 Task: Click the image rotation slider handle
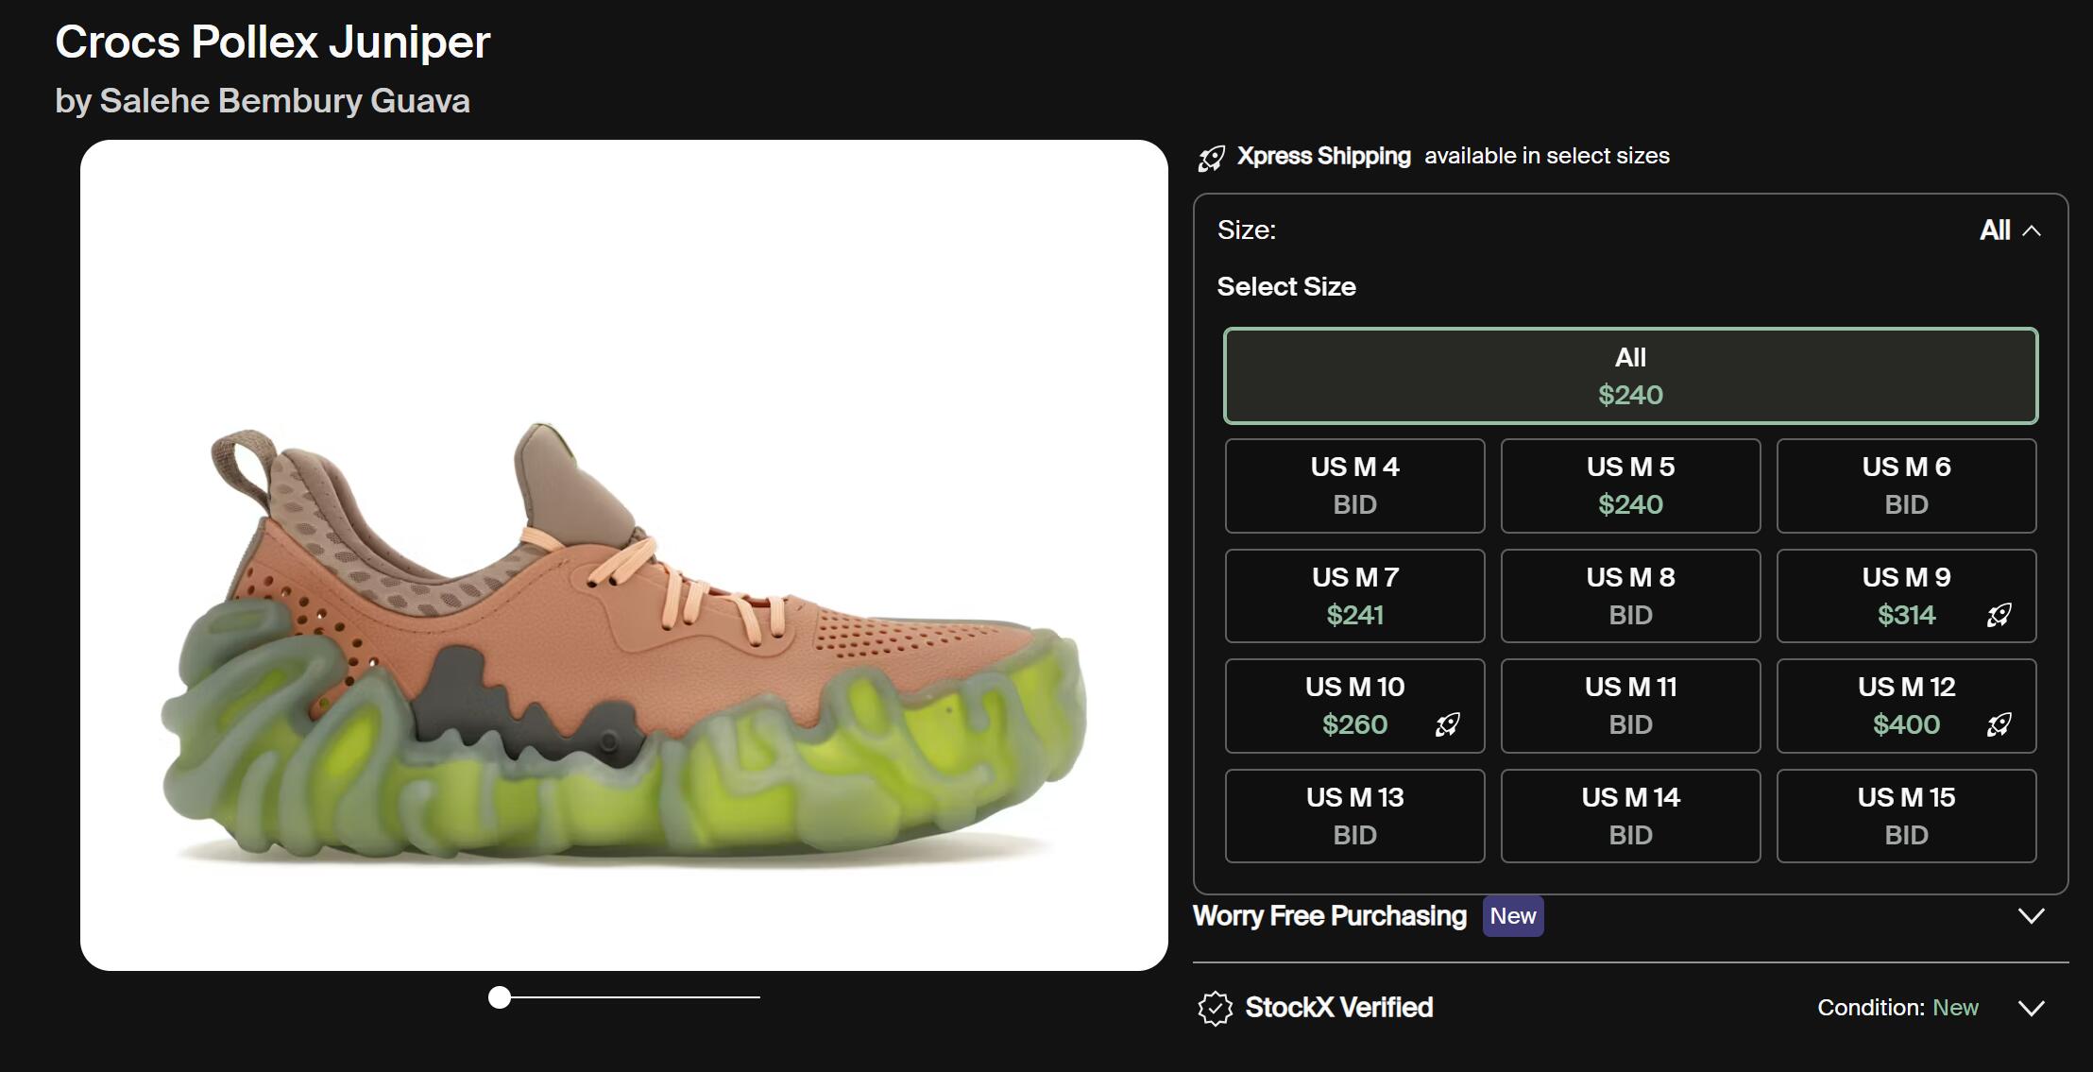pyautogui.click(x=500, y=997)
